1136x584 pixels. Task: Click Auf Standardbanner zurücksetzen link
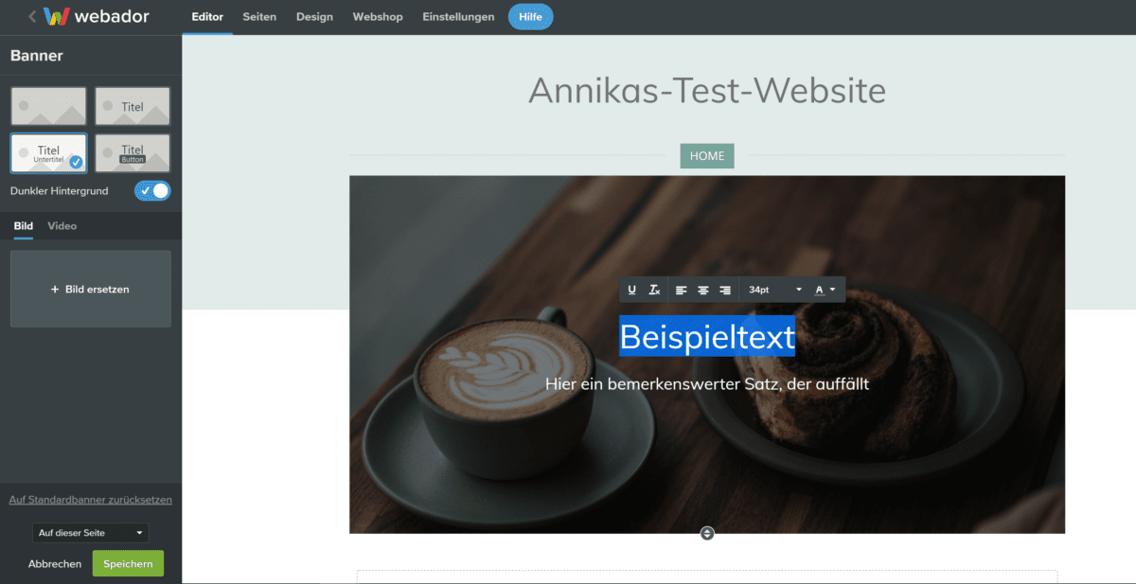(x=91, y=500)
